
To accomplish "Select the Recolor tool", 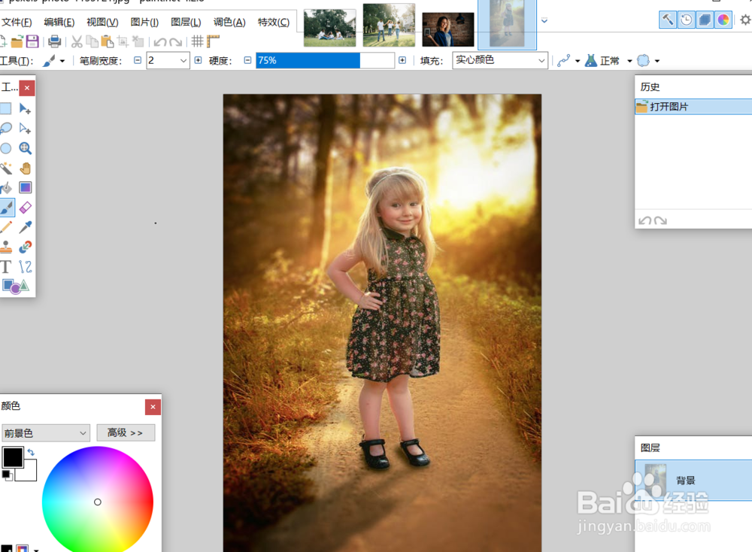I will 25,247.
